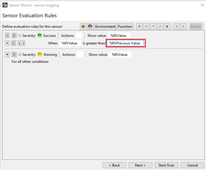Screen dimensions: 206x170
Task: Click the Next > button
Action: pyautogui.click(x=140, y=165)
